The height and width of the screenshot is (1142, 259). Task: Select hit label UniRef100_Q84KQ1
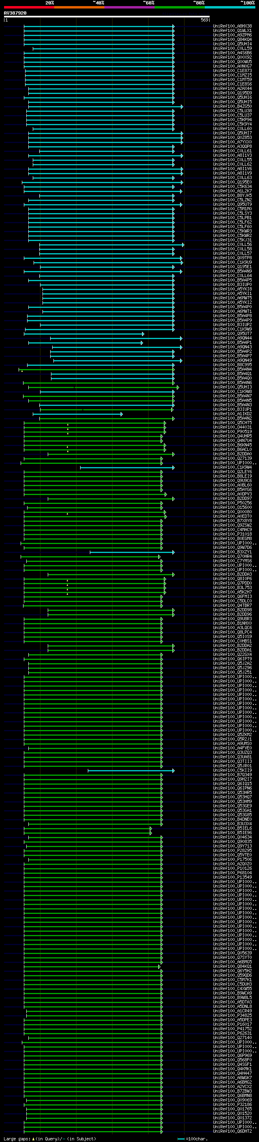point(232,967)
